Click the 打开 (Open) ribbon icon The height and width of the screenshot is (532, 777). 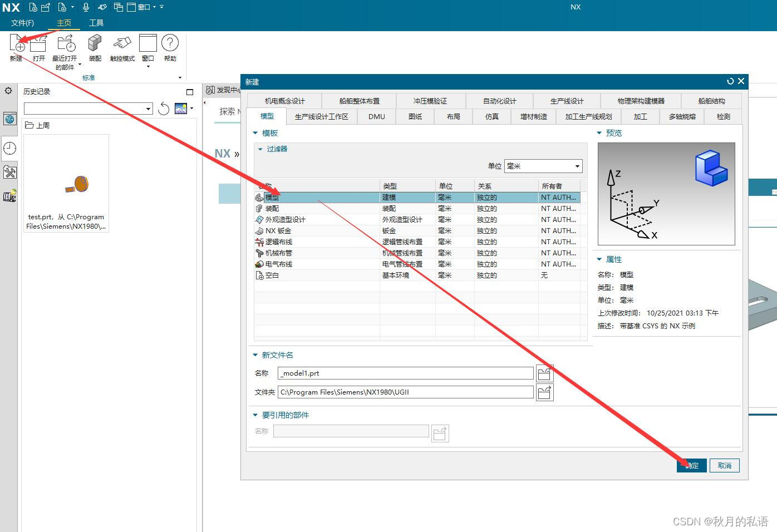pos(38,43)
